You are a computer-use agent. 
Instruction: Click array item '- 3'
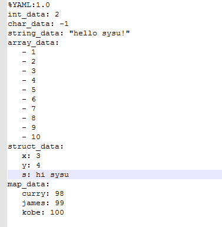pos(29,71)
